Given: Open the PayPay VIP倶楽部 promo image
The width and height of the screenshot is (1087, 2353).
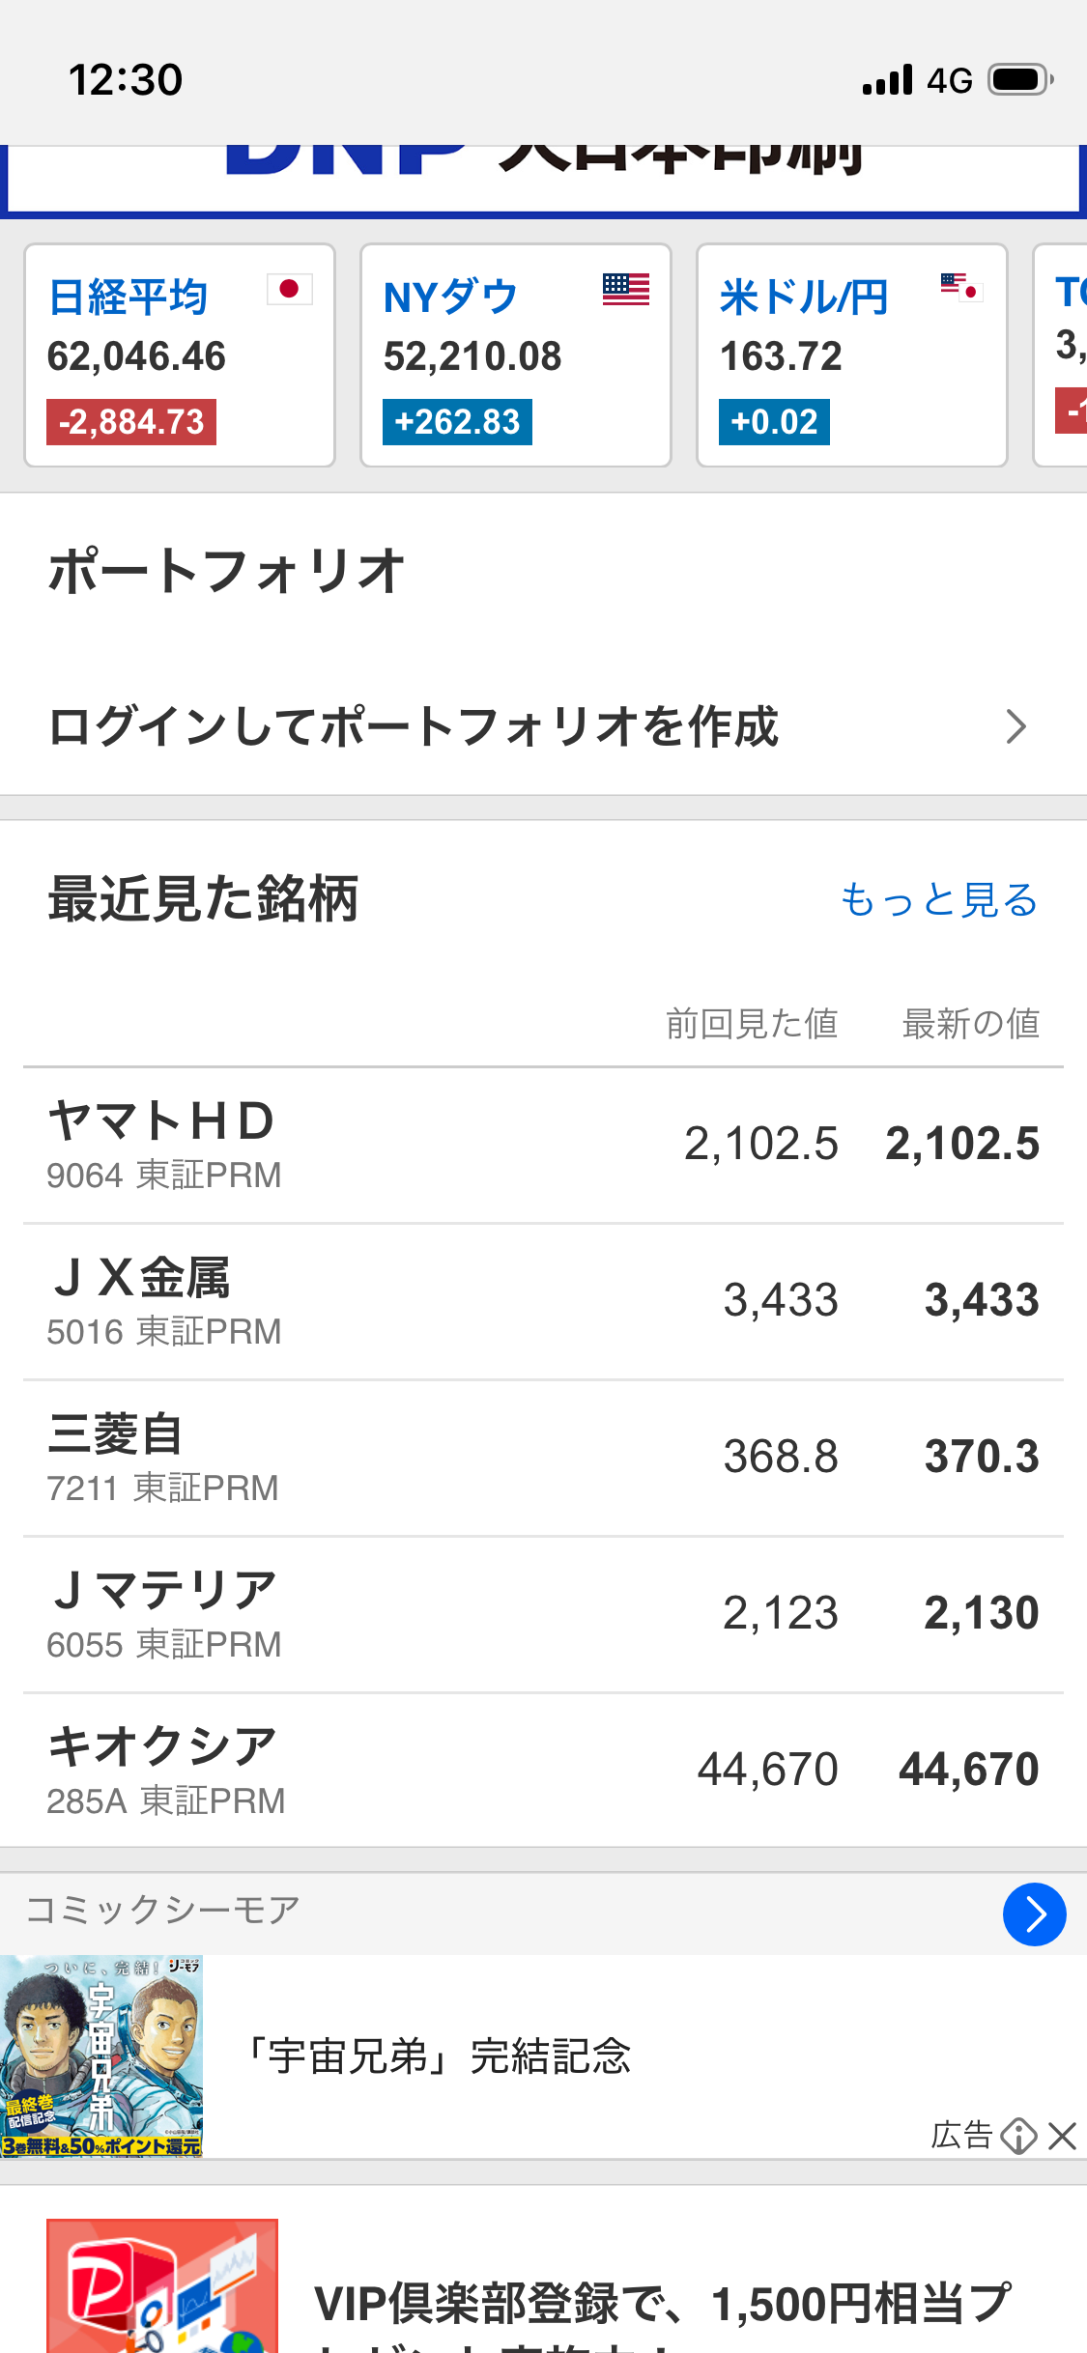Looking at the screenshot, I should pyautogui.click(x=162, y=2285).
